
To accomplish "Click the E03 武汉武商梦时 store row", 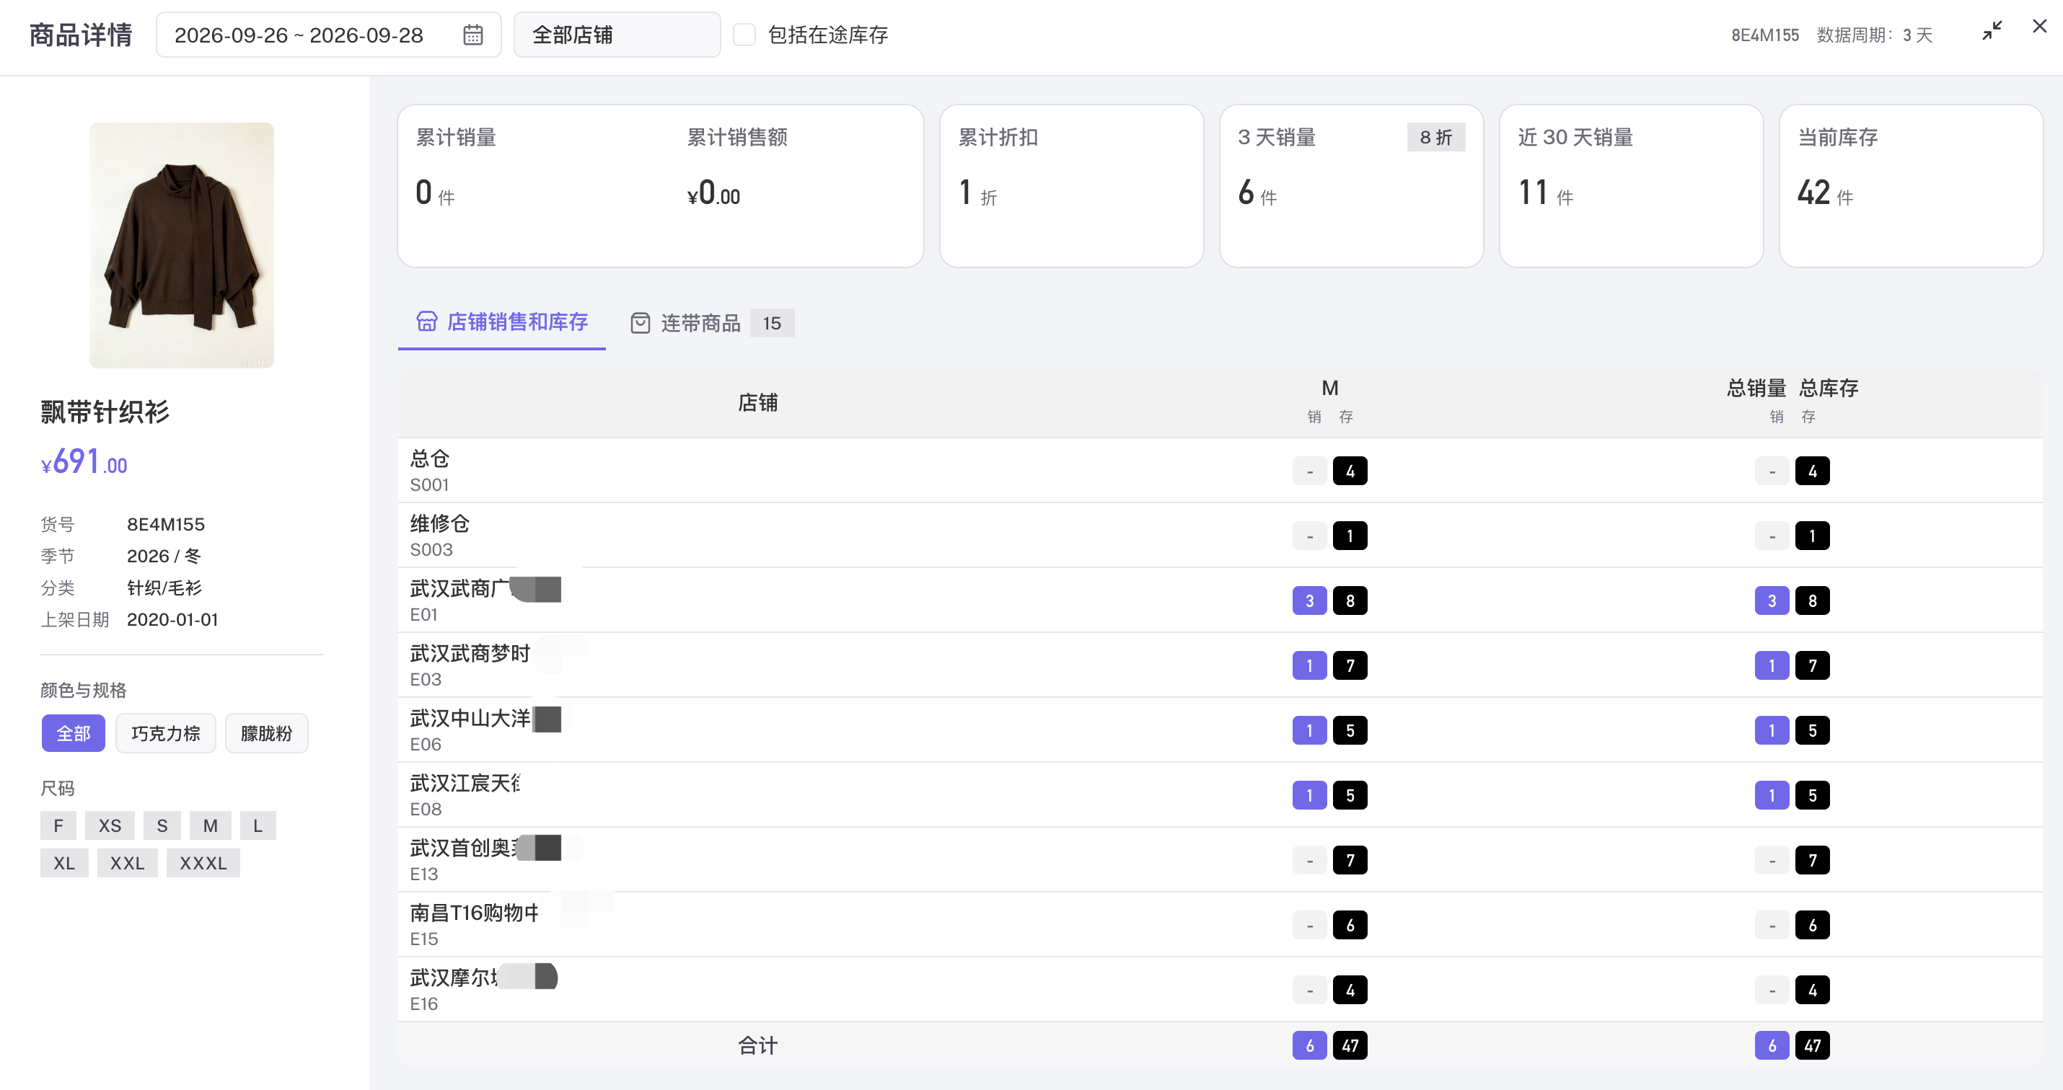I will click(1220, 665).
